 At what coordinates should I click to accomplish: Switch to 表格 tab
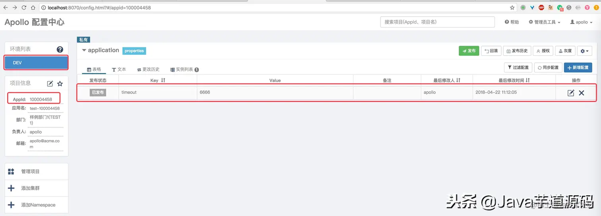pyautogui.click(x=94, y=69)
